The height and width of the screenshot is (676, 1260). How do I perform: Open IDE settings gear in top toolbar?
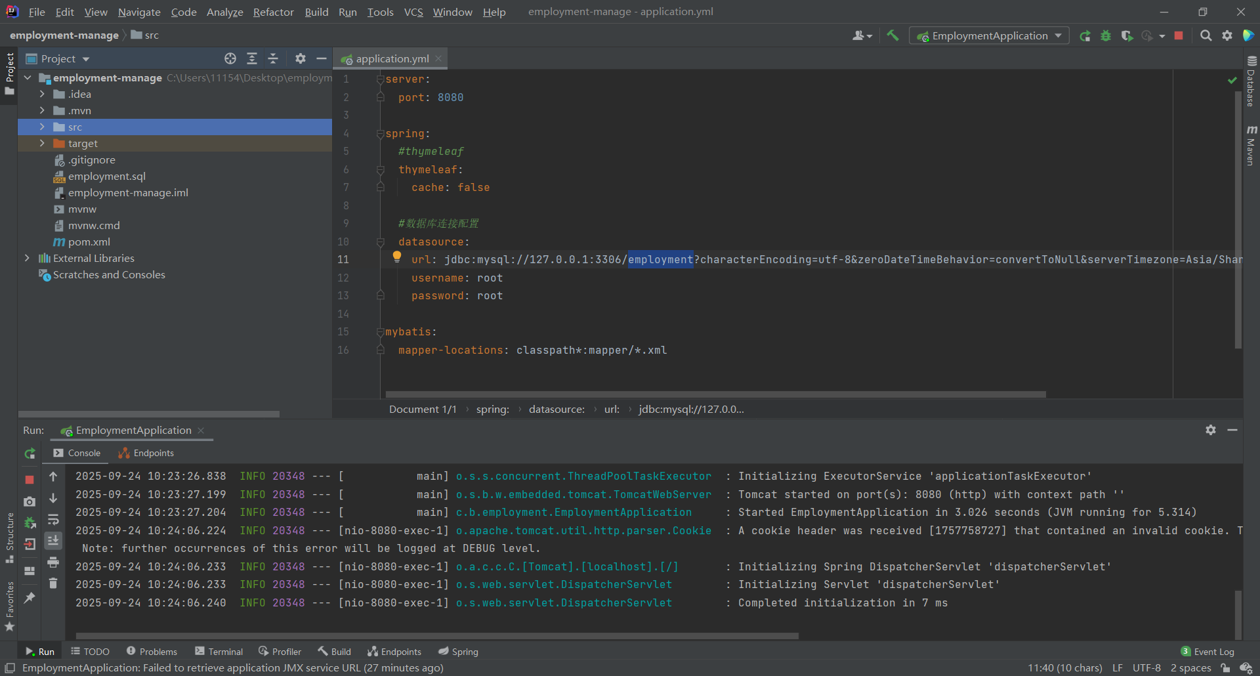[1227, 35]
